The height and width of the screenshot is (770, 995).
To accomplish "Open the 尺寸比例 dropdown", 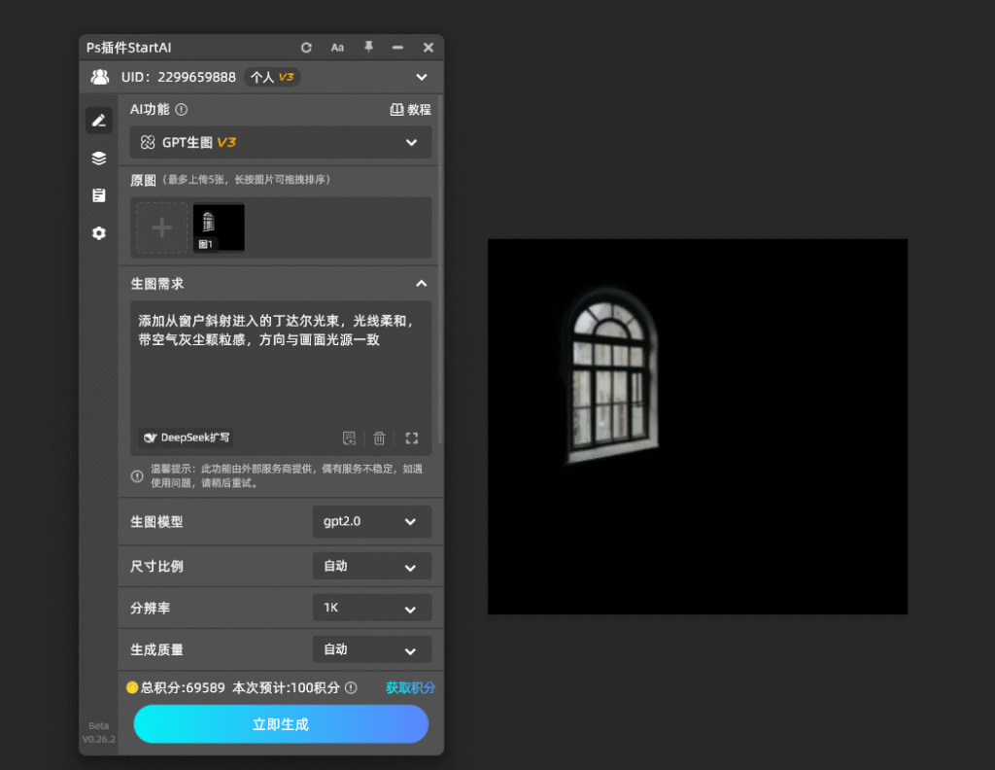I will point(372,566).
